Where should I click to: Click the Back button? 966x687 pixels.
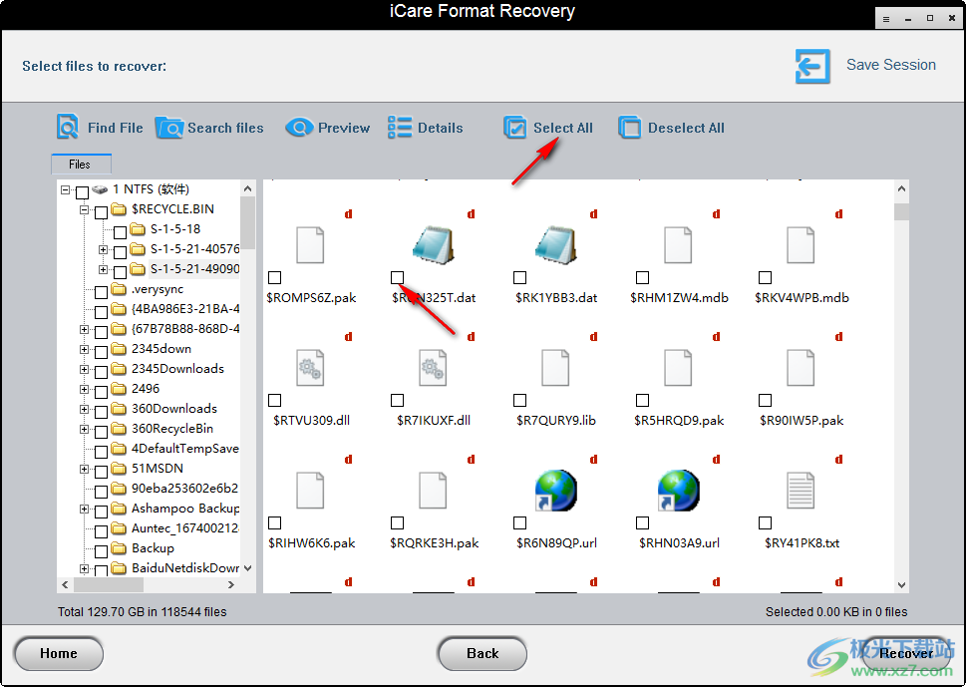click(x=483, y=654)
